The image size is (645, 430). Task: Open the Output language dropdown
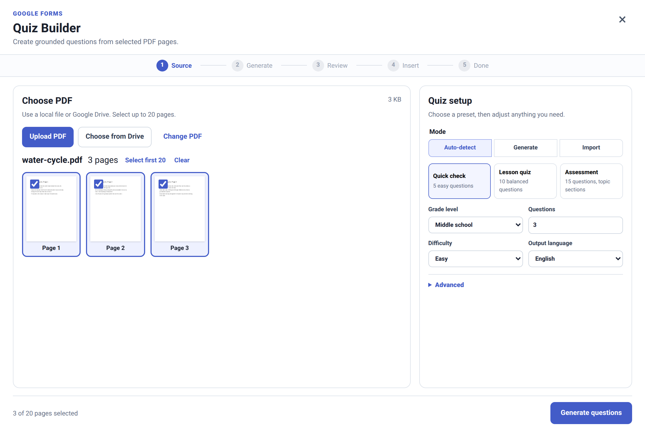pos(575,259)
